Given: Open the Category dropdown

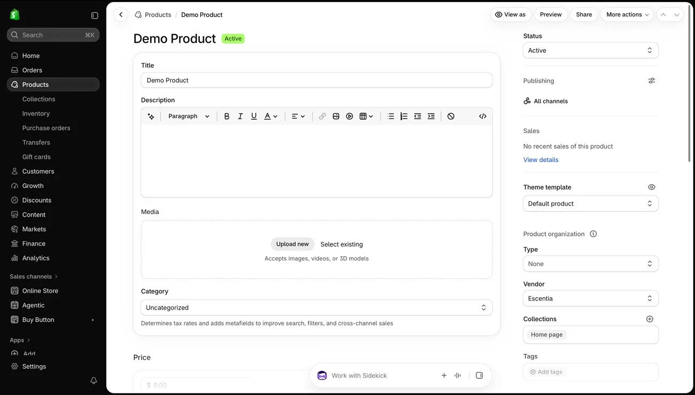Looking at the screenshot, I should (x=316, y=307).
